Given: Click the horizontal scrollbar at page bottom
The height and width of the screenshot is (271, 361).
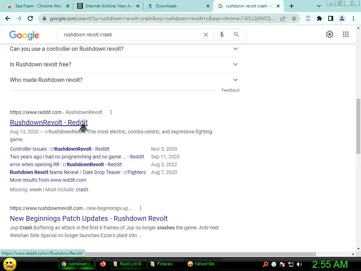Looking at the screenshot, I should pos(200,254).
